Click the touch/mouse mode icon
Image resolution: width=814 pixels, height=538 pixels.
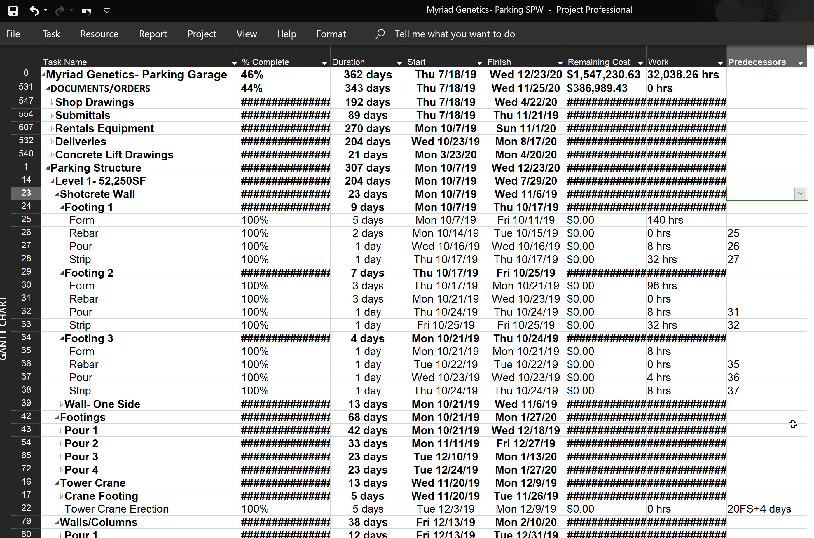86,11
